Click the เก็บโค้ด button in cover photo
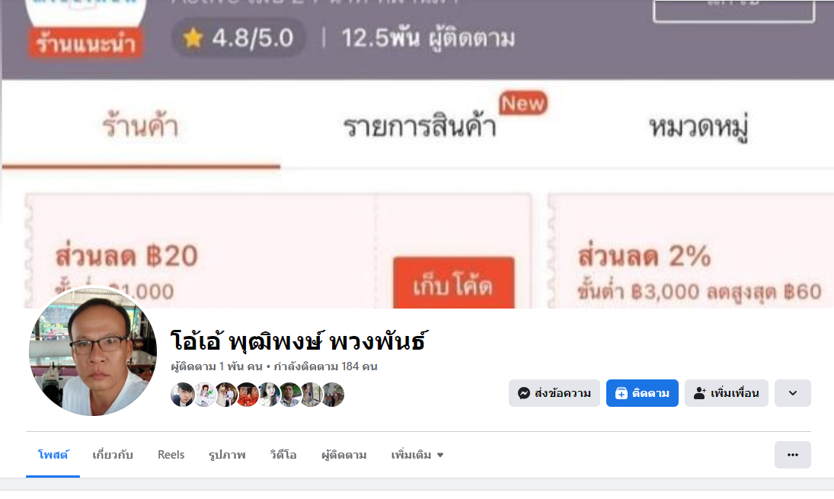Screen dimensions: 834x499 coord(454,283)
